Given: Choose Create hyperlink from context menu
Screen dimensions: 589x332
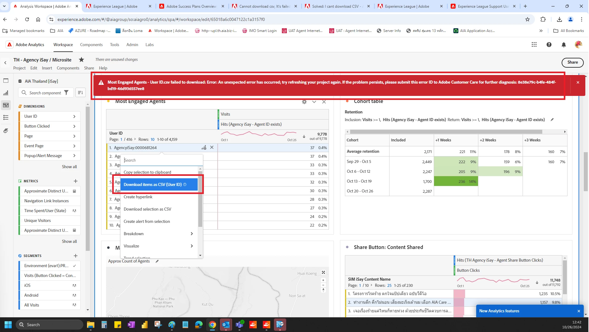Looking at the screenshot, I should click(x=159, y=197).
